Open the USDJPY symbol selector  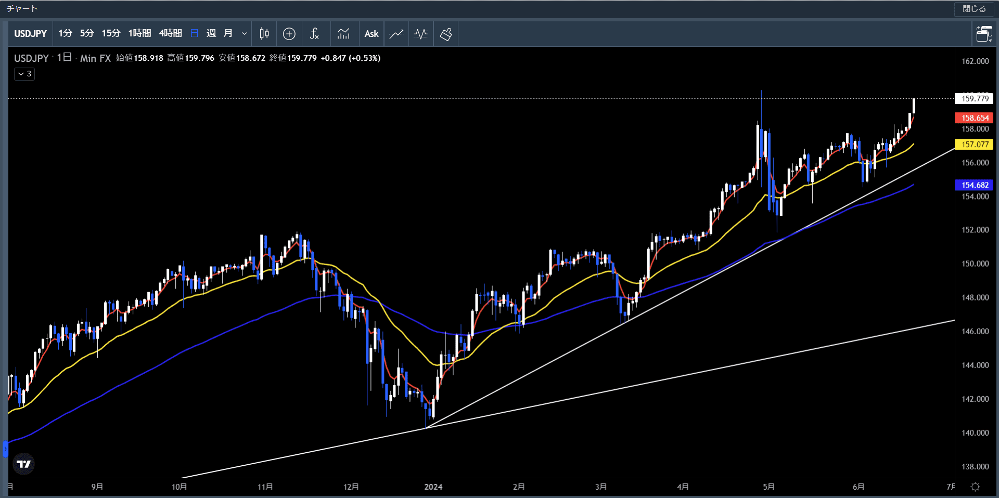pyautogui.click(x=30, y=34)
